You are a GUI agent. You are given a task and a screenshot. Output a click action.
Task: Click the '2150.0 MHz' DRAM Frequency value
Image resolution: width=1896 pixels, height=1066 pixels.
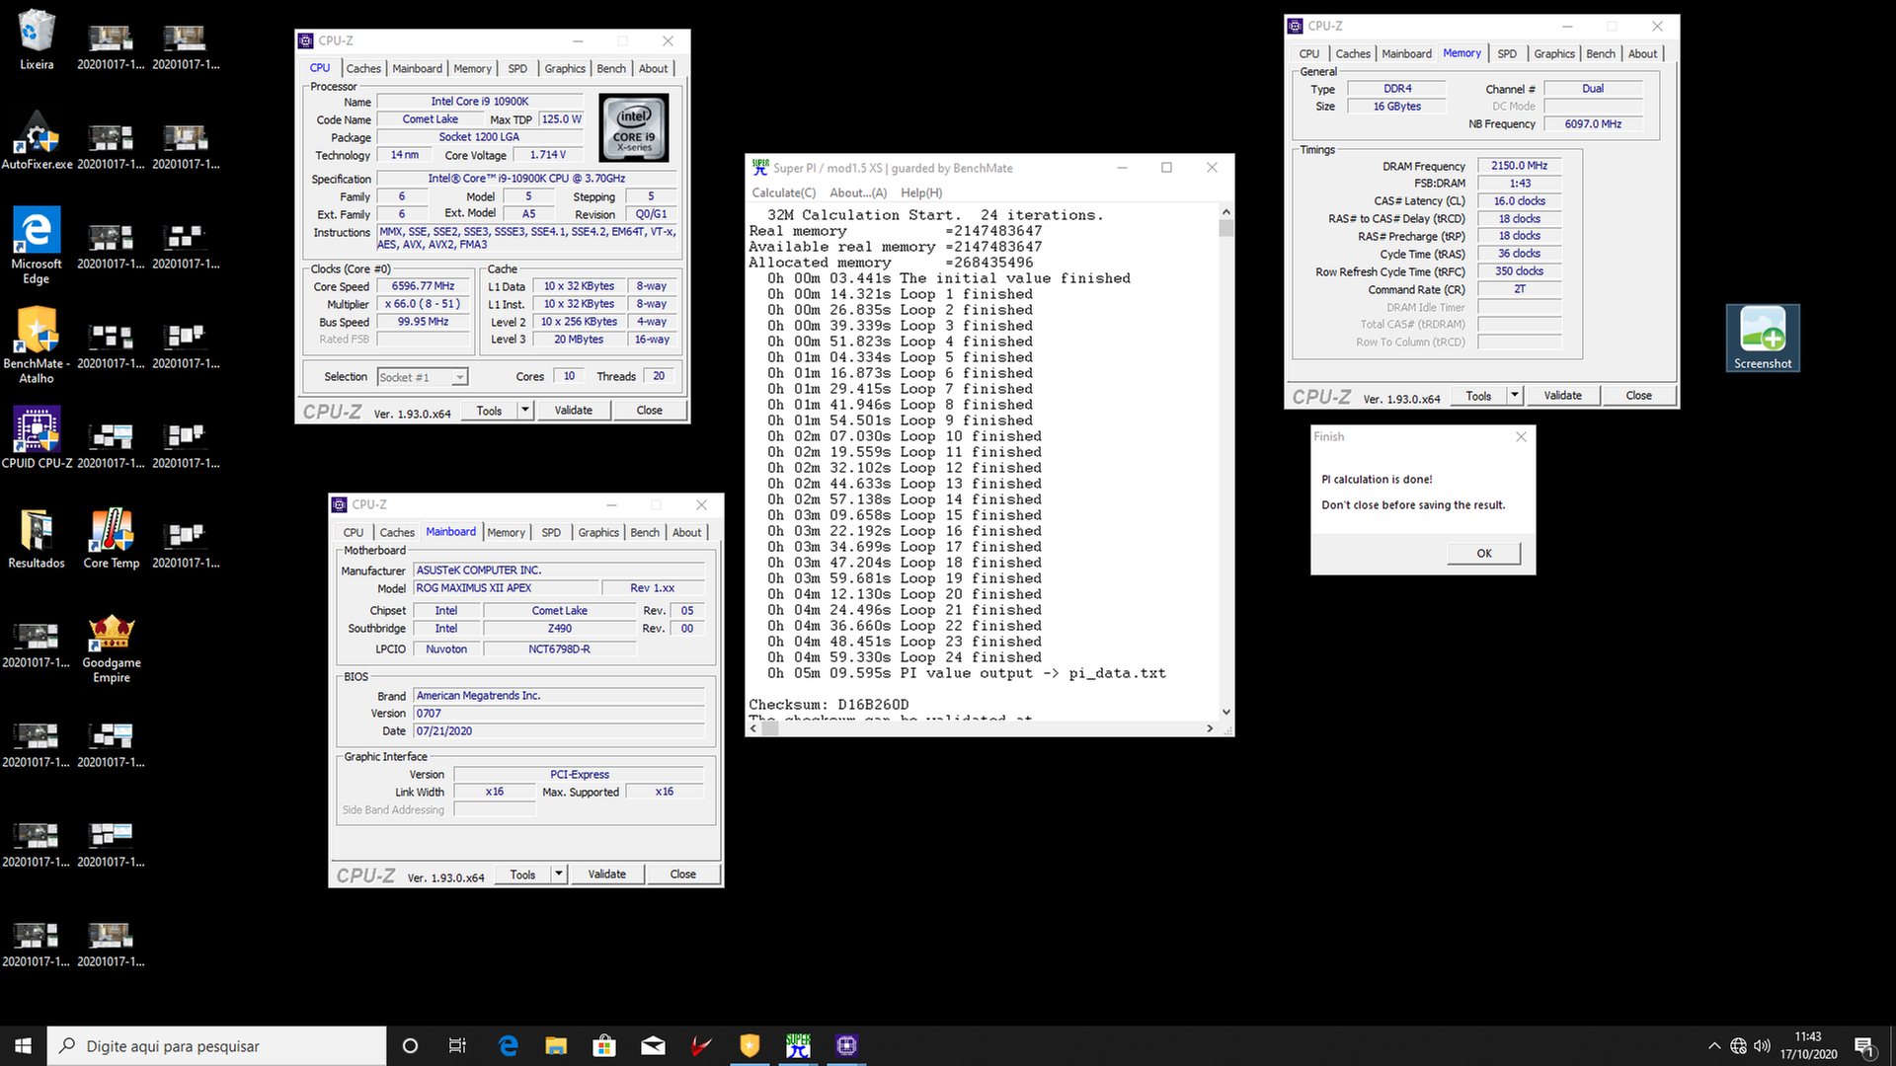(1520, 166)
